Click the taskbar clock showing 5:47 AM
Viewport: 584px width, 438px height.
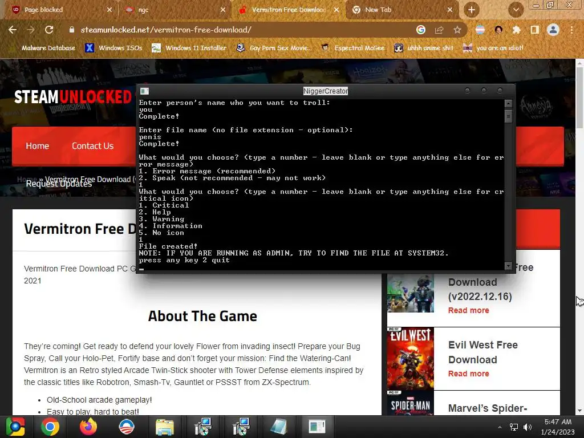pos(558,427)
